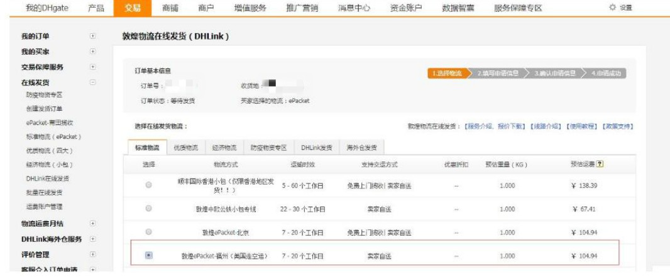This screenshot has width=670, height=277.
Task: Click 支持交运方式 column header
Action: 379,165
